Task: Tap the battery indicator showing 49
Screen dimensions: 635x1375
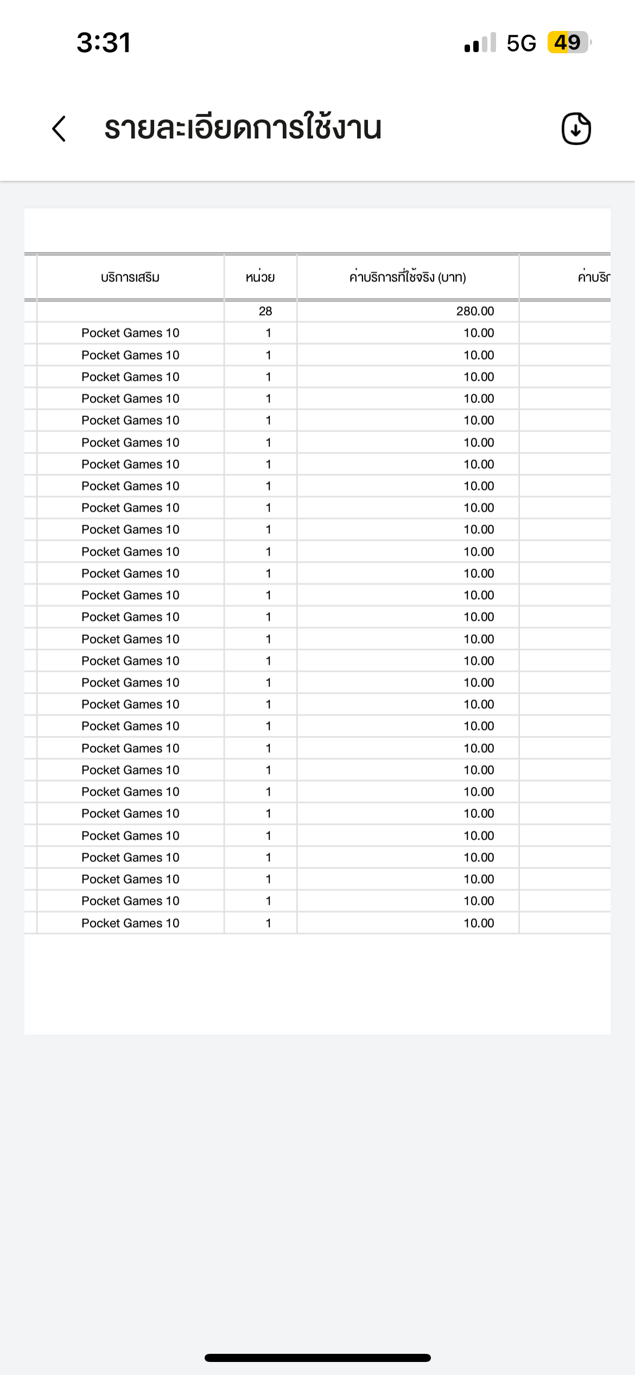Action: (x=569, y=42)
